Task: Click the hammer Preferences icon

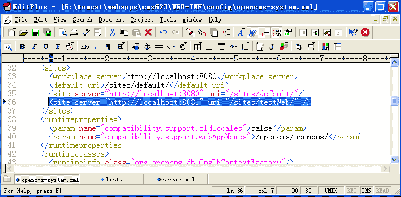Action: pyautogui.click(x=327, y=32)
